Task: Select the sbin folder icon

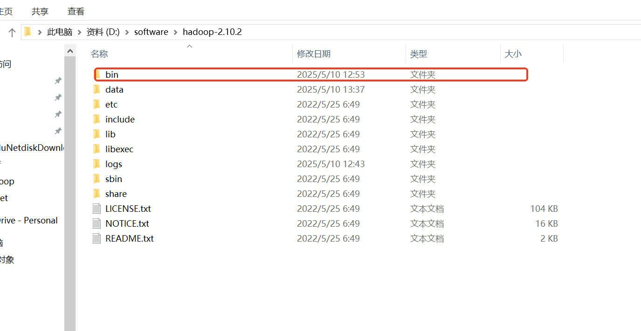Action: (x=96, y=179)
